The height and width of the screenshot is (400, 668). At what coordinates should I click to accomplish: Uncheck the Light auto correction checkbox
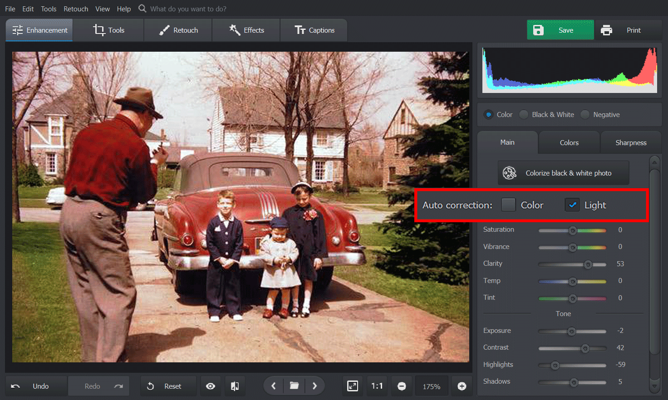pos(572,205)
